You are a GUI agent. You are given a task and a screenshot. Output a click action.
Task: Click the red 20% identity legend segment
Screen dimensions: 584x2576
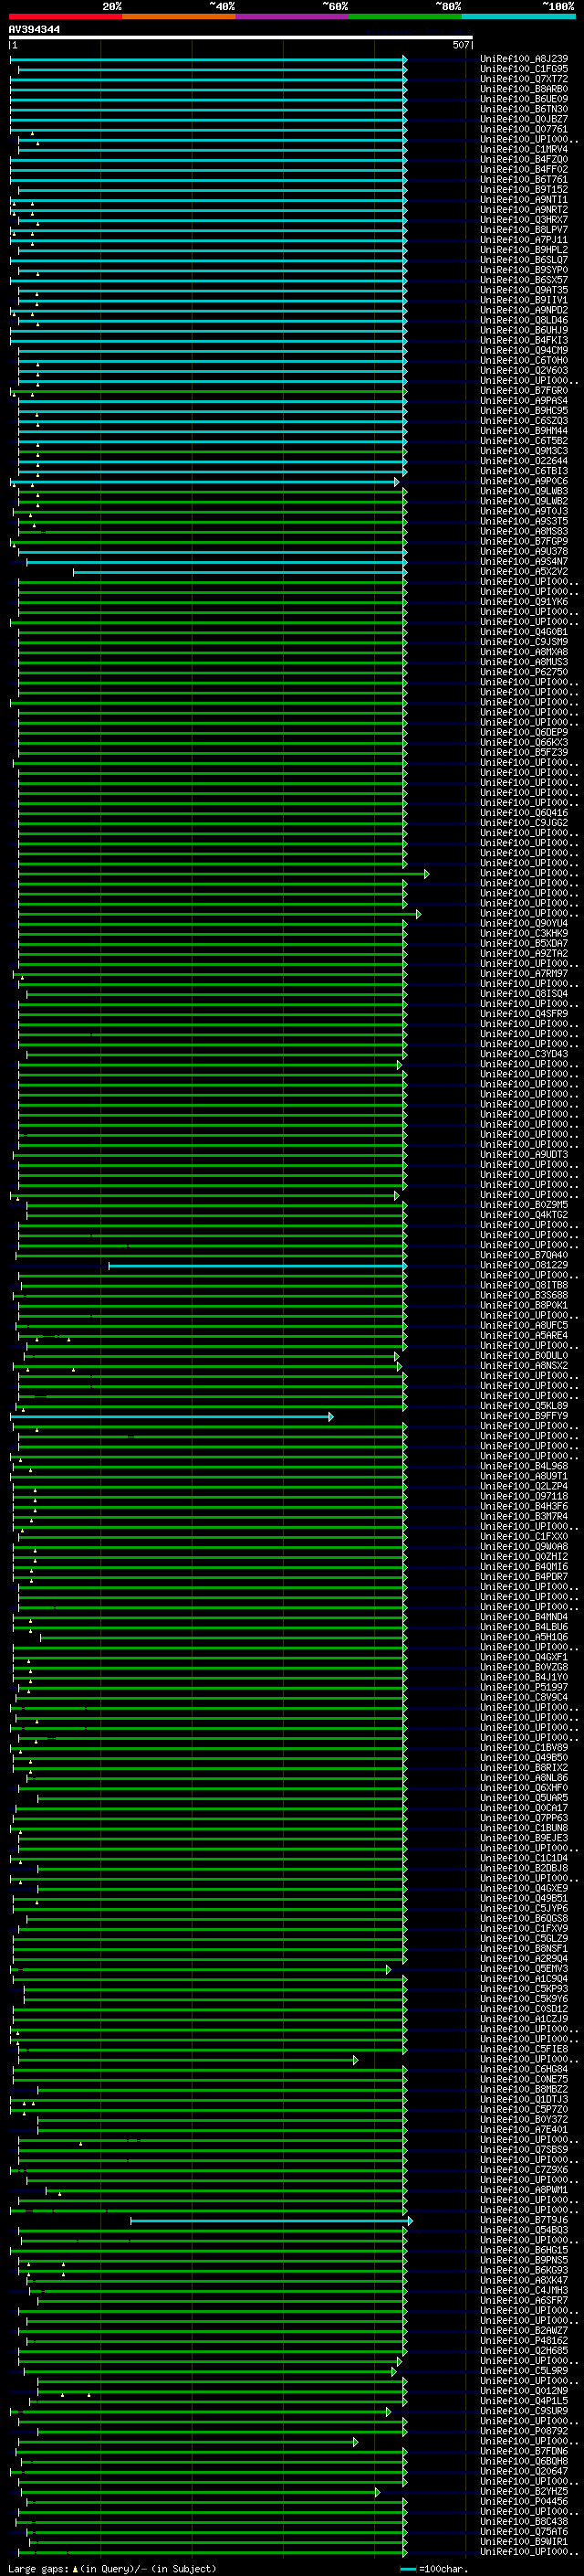[65, 16]
